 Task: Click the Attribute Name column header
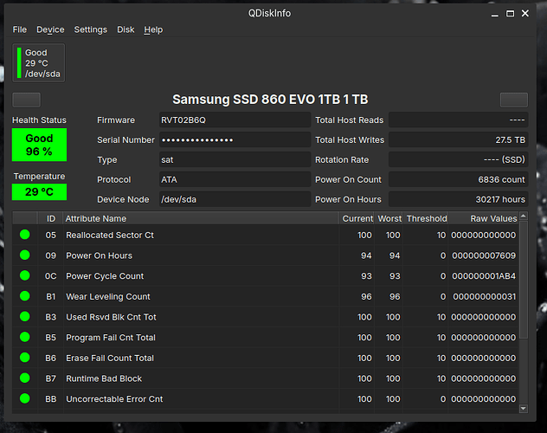tap(201, 218)
